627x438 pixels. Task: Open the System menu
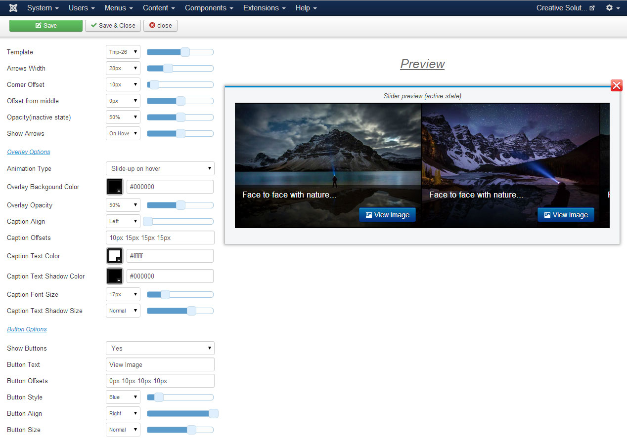(43, 8)
